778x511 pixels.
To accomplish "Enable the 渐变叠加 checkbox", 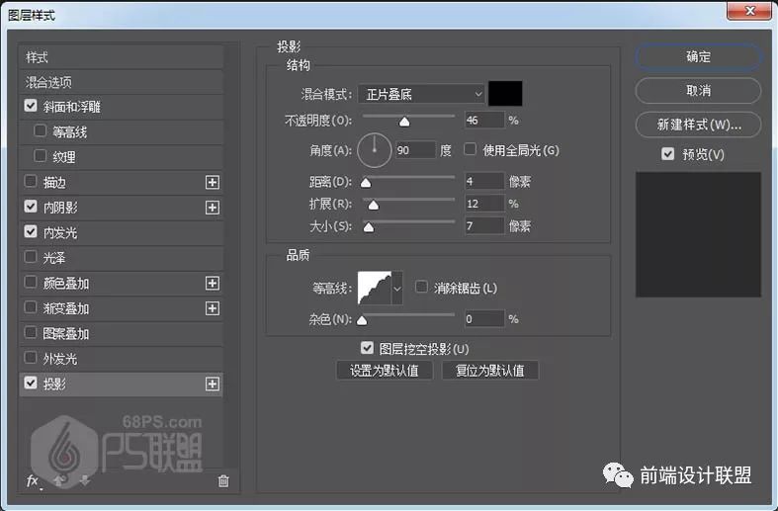I will point(31,307).
